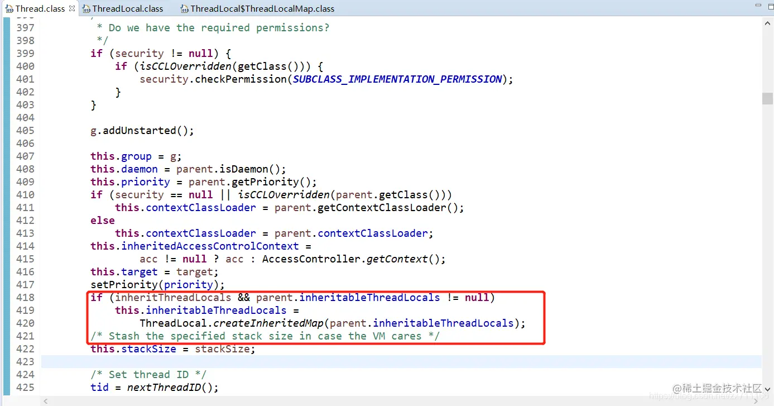Image resolution: width=774 pixels, height=406 pixels.
Task: Click the class file icon on ThreadLocal$ThreadLocalMap.class tab
Action: point(185,9)
